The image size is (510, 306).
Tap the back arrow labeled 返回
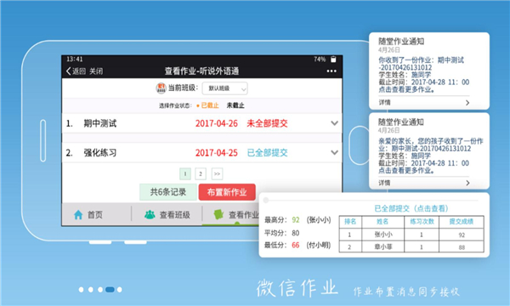tap(76, 71)
